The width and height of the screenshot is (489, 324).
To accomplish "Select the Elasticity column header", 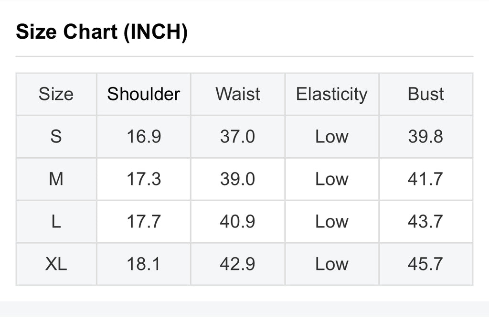I will 331,94.
